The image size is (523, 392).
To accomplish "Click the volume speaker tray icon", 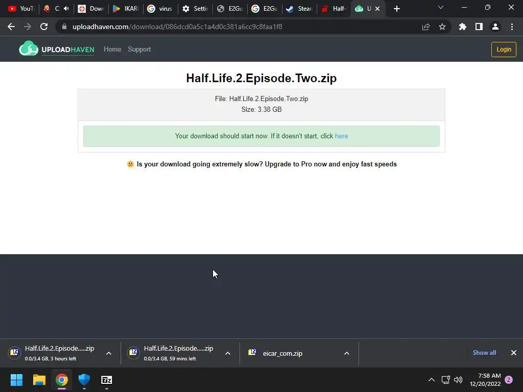I will [458, 380].
